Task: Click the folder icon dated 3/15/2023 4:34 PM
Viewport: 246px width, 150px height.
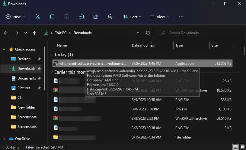Action: coord(56,137)
